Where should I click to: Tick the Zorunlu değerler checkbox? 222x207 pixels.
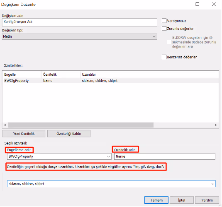coord(164,29)
